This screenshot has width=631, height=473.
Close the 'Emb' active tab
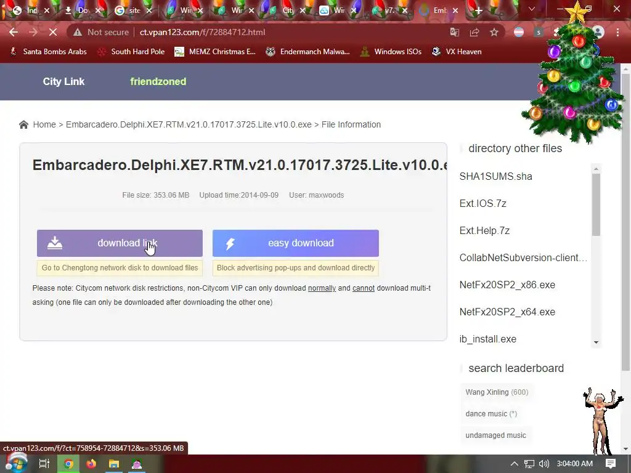(455, 11)
